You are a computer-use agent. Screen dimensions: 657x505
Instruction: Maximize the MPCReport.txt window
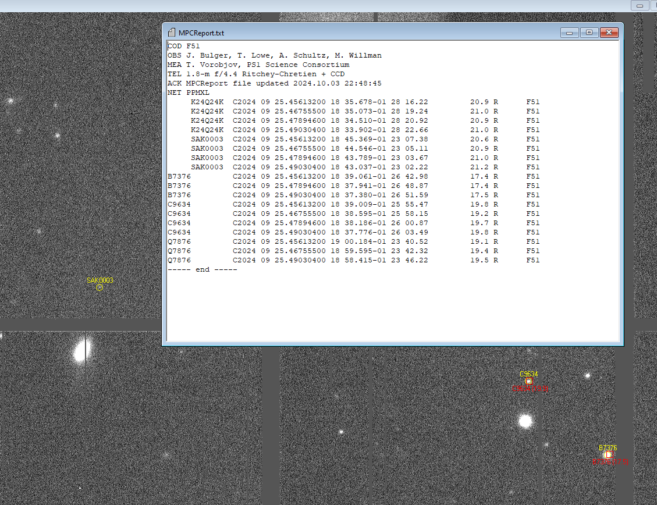(589, 33)
